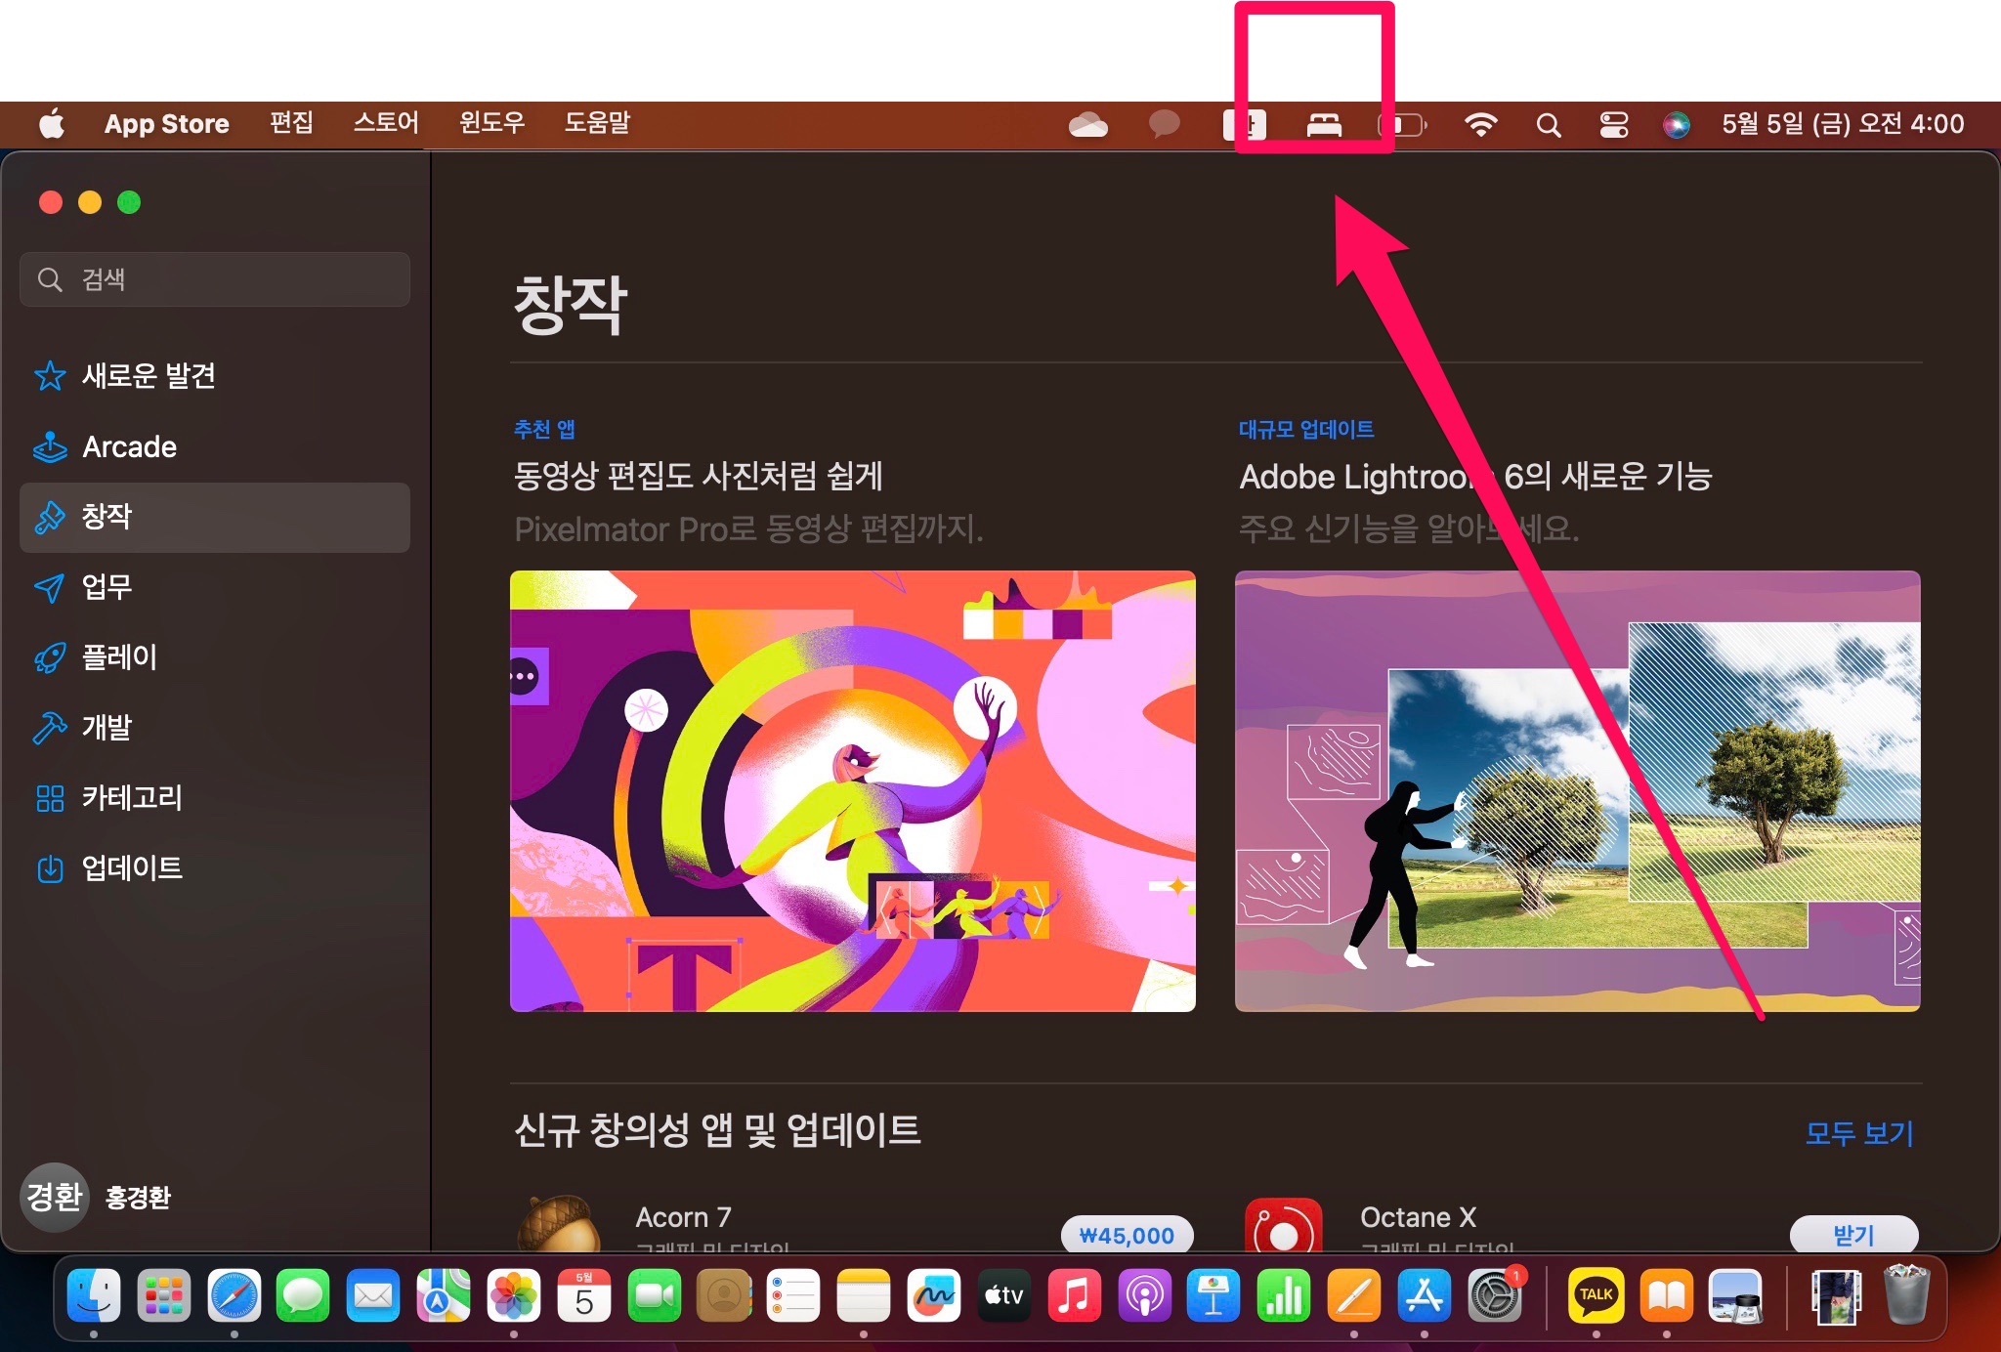Open the battery status menu

[1402, 124]
